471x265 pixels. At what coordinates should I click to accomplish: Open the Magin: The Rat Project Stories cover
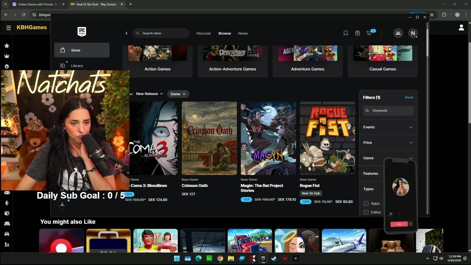[268, 138]
